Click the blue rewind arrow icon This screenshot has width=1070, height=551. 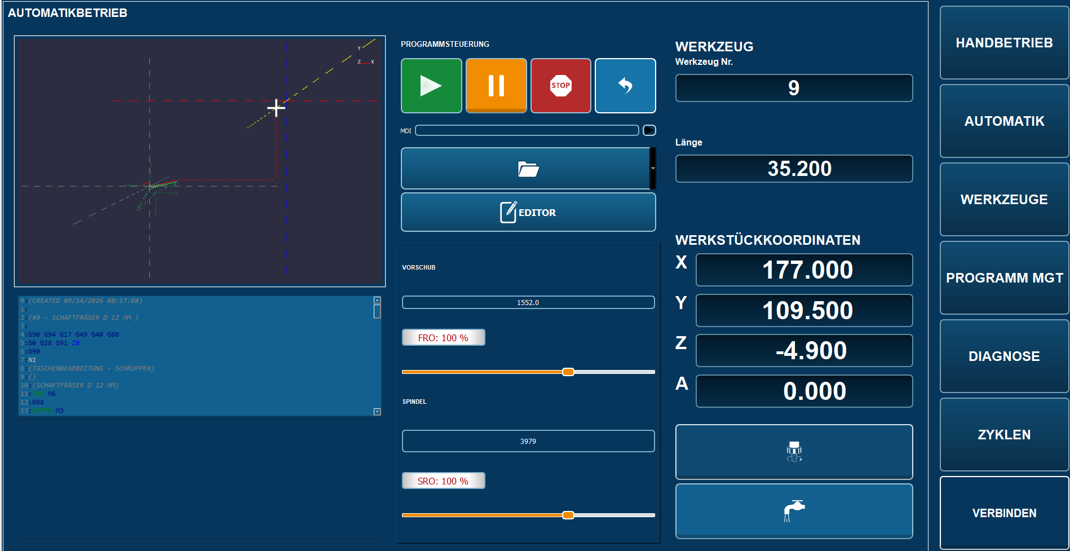click(x=625, y=86)
